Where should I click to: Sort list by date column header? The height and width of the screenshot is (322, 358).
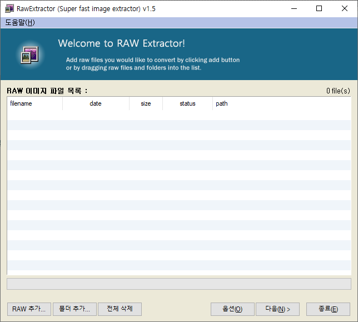click(x=96, y=103)
